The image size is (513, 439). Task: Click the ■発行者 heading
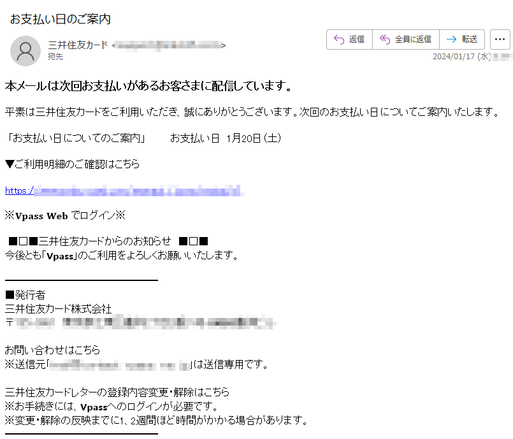(x=25, y=295)
